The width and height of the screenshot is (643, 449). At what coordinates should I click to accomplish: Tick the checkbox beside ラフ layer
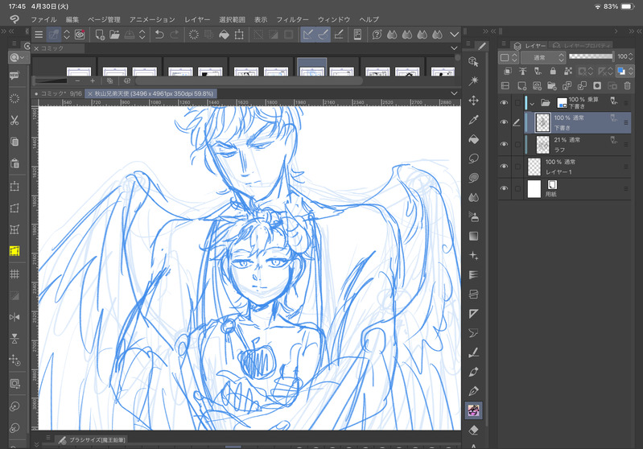point(517,144)
